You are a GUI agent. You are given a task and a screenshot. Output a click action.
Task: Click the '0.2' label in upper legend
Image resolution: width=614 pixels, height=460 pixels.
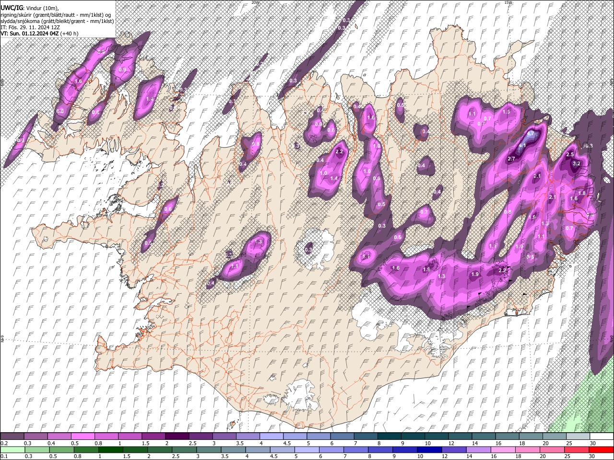click(x=4, y=443)
